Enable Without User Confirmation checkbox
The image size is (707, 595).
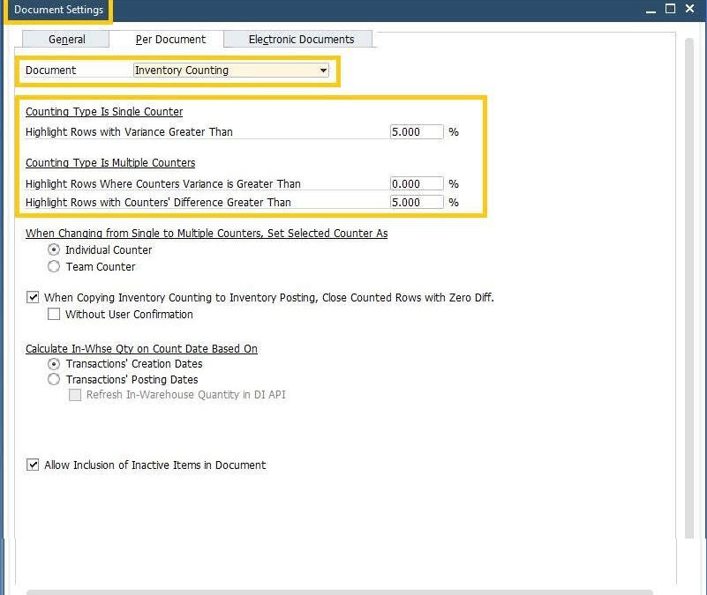[54, 314]
